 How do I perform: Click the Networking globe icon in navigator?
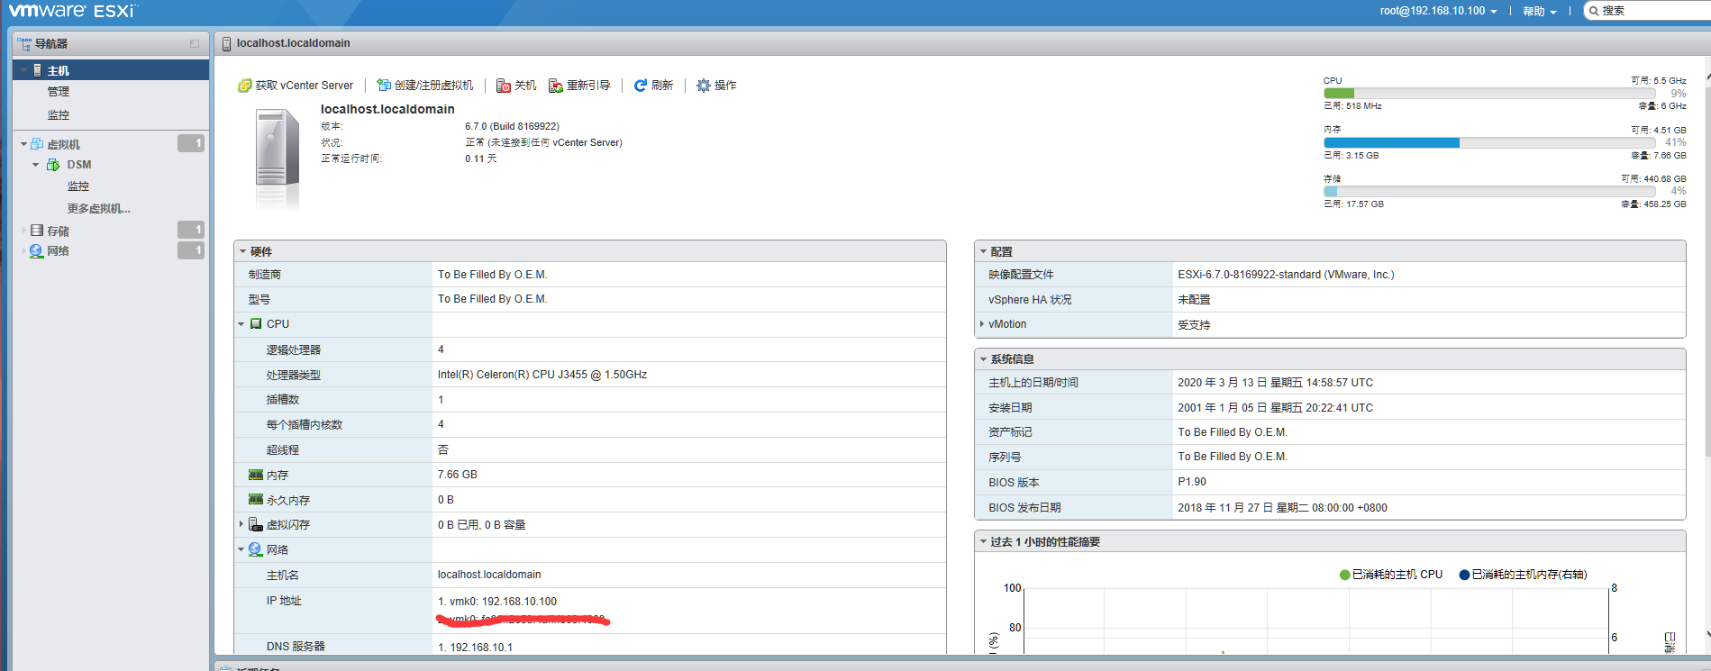click(36, 251)
